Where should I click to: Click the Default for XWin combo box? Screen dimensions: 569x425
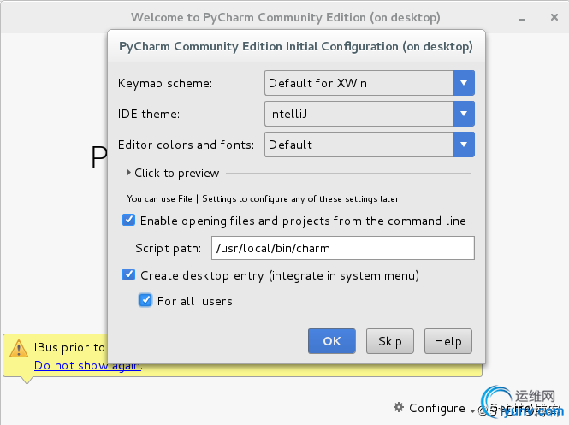pyautogui.click(x=370, y=83)
